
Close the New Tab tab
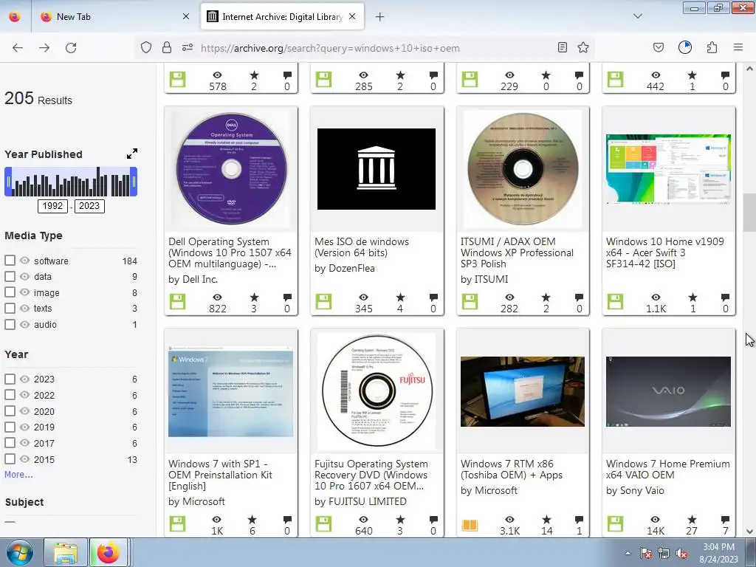[x=186, y=16]
